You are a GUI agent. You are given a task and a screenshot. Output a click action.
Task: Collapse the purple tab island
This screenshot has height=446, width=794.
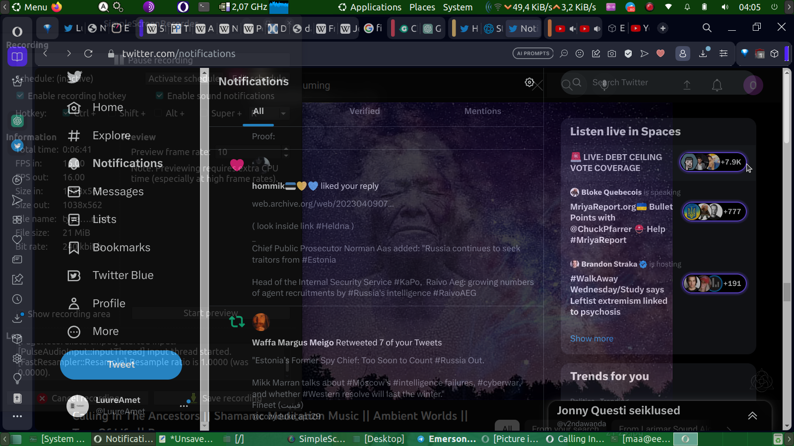point(141,28)
